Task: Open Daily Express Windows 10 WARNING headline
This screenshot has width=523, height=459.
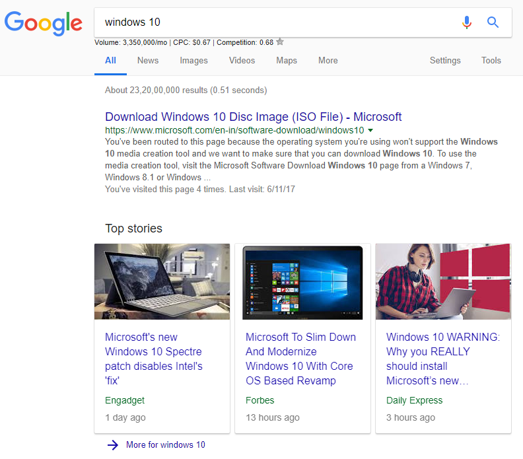Action: (x=443, y=359)
